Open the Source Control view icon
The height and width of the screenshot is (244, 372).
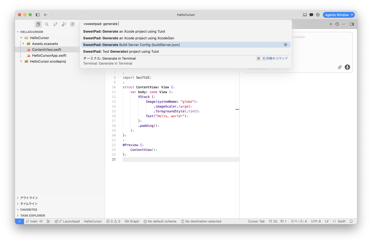pyautogui.click(x=55, y=24)
